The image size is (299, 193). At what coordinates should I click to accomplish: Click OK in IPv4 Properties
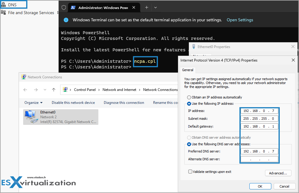(260, 186)
